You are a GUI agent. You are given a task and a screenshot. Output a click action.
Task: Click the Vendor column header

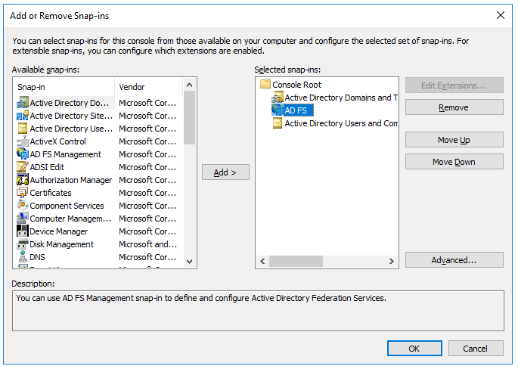click(x=147, y=87)
